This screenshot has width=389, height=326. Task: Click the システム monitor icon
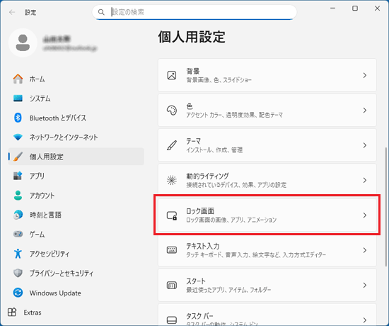18,99
